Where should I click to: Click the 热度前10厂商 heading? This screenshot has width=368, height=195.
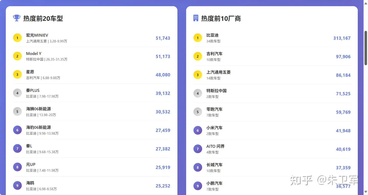(221, 18)
